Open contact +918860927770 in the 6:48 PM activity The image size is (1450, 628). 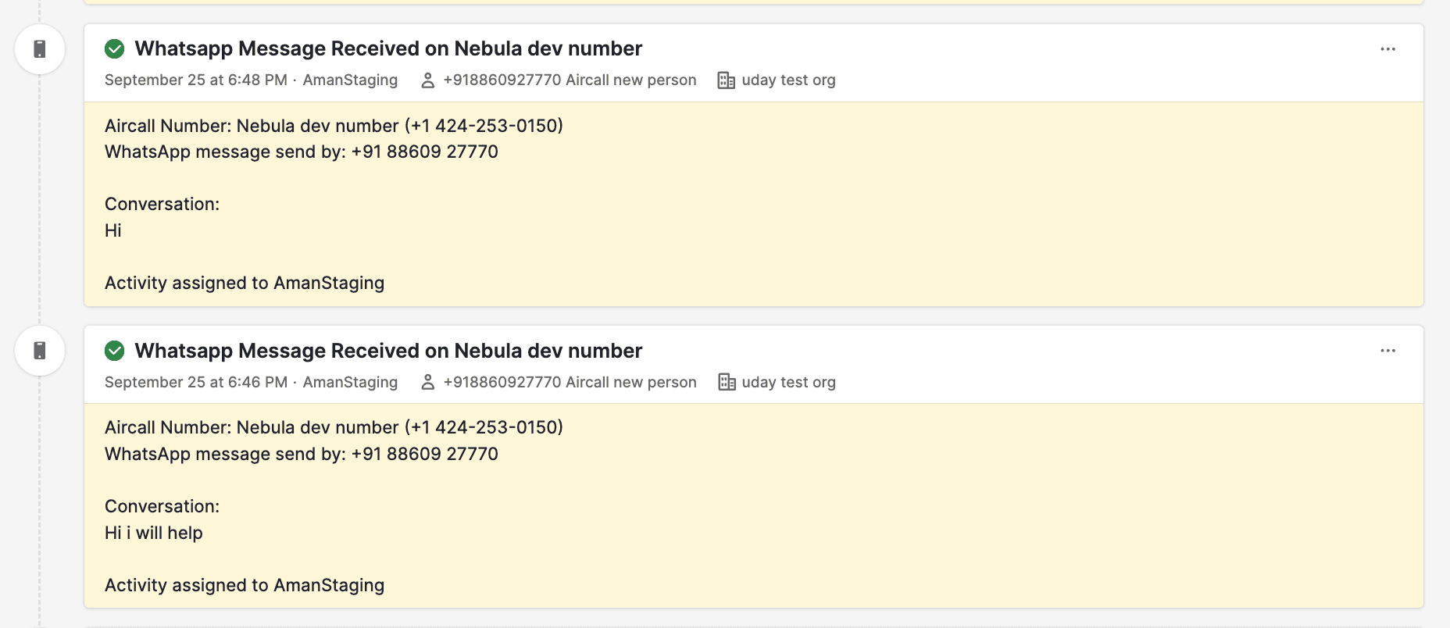click(x=570, y=80)
